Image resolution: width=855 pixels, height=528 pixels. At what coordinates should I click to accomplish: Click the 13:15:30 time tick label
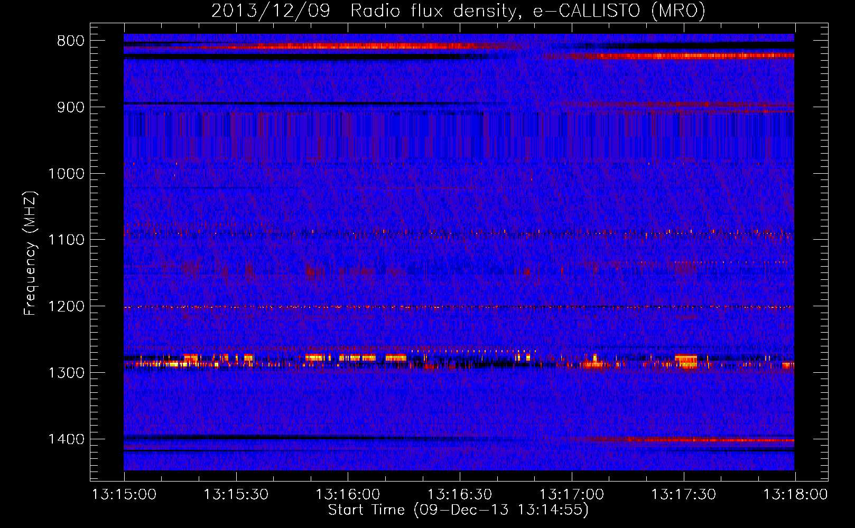236,495
